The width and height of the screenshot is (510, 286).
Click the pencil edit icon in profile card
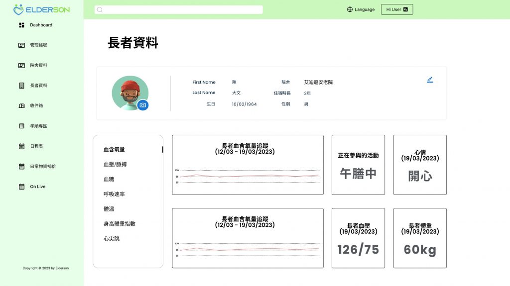430,80
